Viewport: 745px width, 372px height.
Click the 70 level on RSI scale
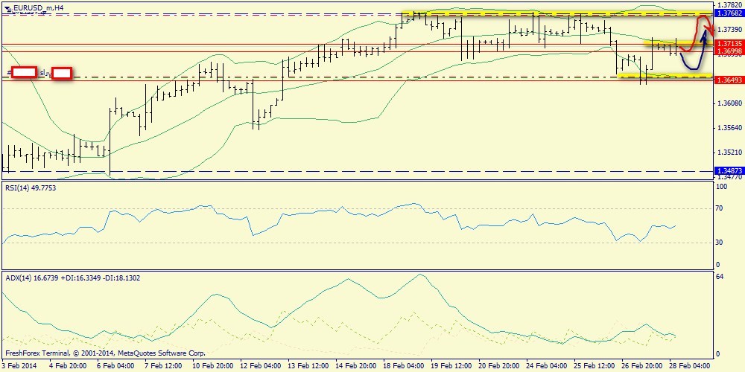720,210
